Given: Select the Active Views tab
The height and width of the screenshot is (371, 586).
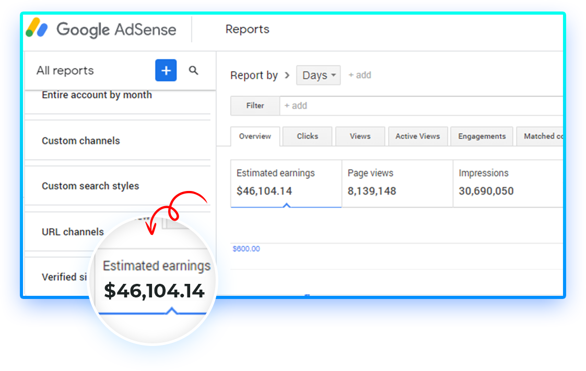Looking at the screenshot, I should point(418,136).
